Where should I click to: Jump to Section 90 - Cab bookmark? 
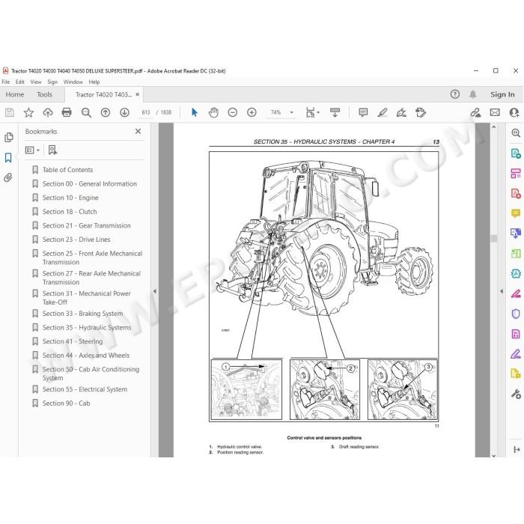click(x=66, y=403)
